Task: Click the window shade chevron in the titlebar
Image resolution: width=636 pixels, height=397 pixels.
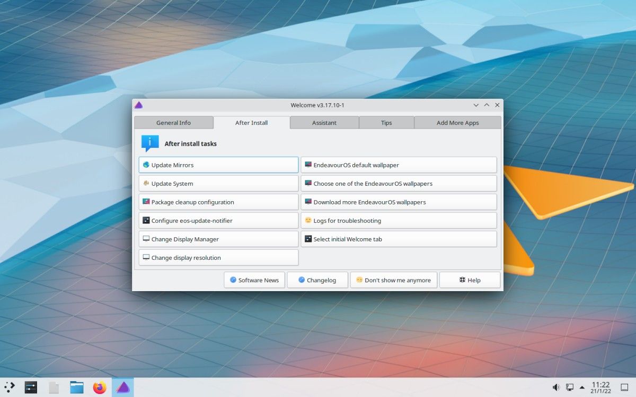Action: pos(476,105)
